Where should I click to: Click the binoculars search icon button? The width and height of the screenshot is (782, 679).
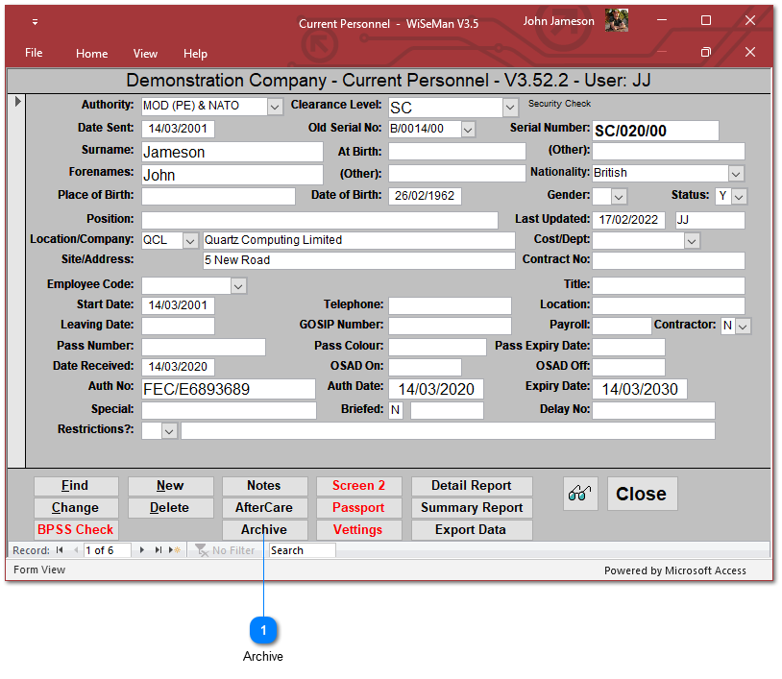580,494
